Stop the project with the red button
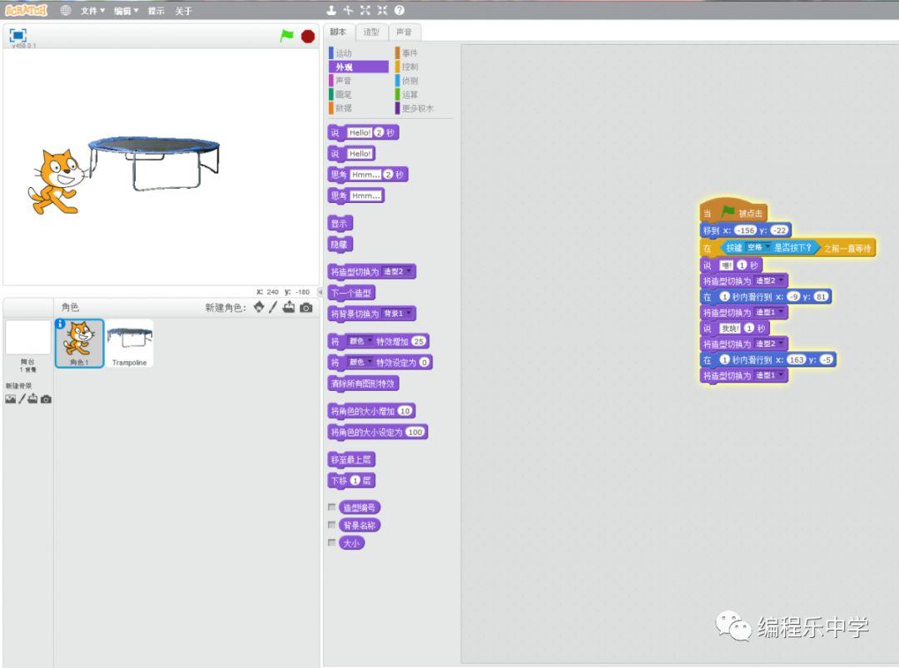Viewport: 899px width, 668px height. (308, 36)
